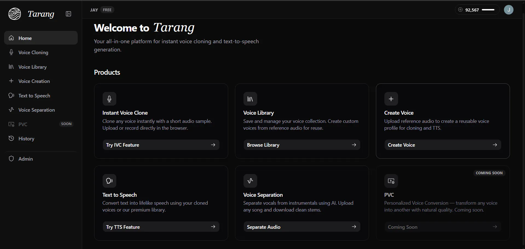Select the PVC sidebar item
525x249 pixels.
(x=41, y=124)
